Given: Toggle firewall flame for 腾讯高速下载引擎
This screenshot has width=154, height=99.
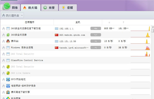Looking at the screenshot, I should (x=4, y=92).
